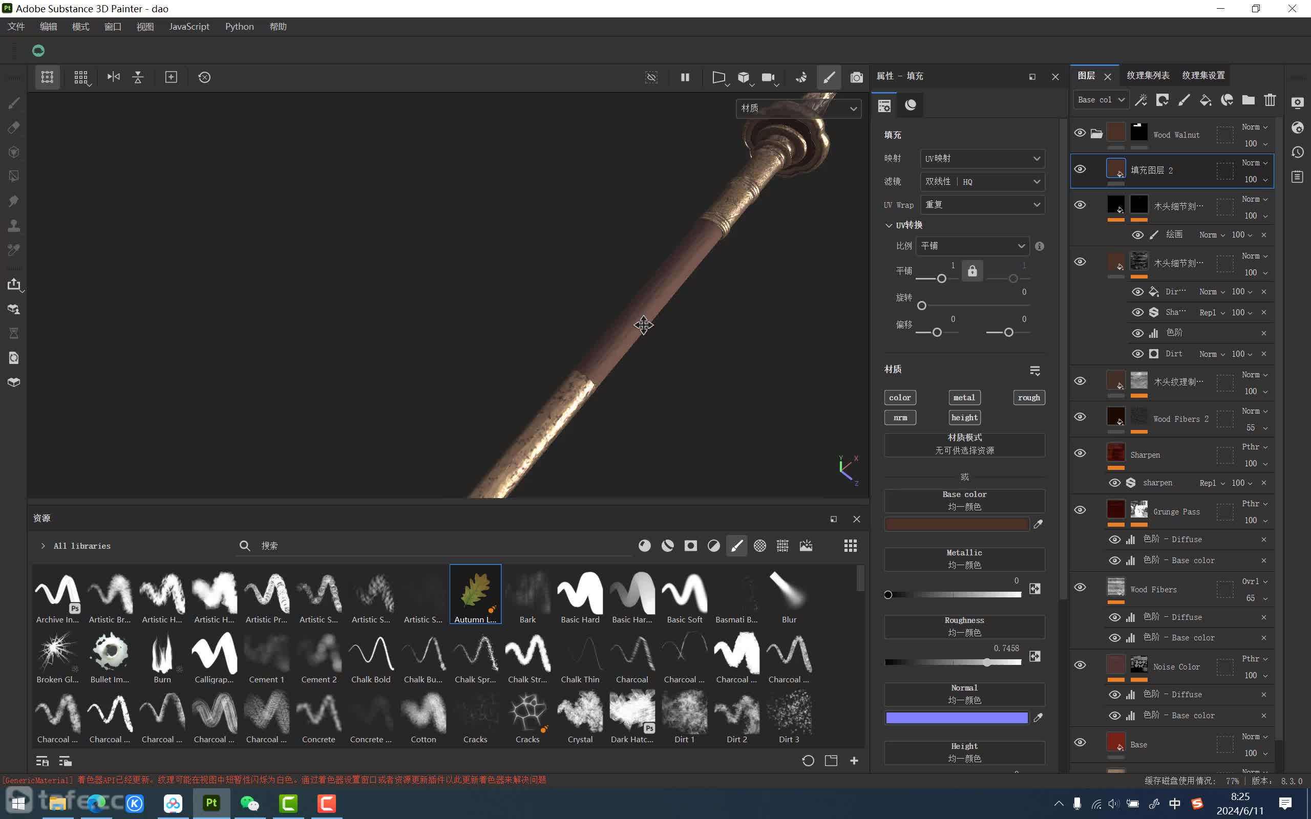Select the Autumn Leaves brush thumbnail
The width and height of the screenshot is (1311, 819).
tap(475, 594)
